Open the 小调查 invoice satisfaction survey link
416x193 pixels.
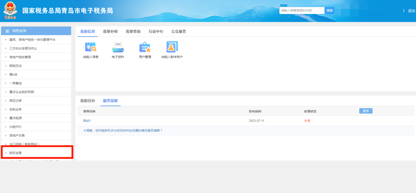point(122,130)
